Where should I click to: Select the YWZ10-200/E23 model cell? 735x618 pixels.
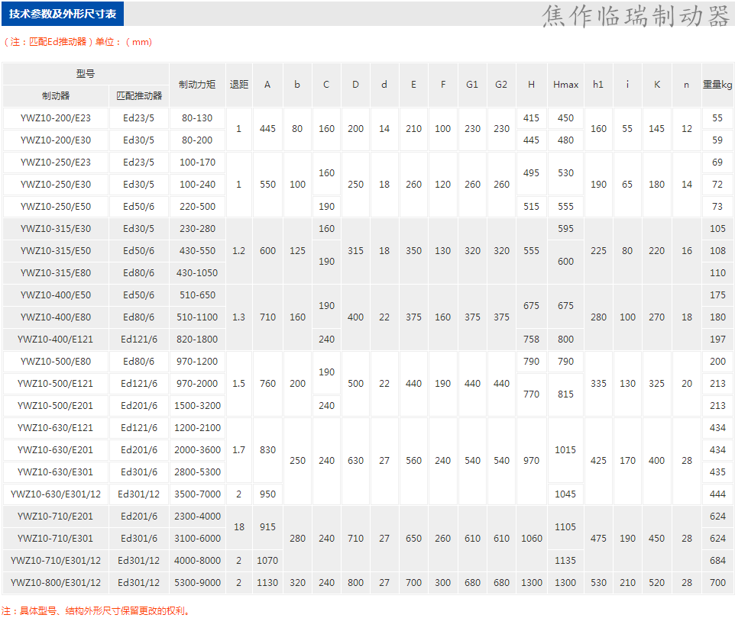[56, 118]
